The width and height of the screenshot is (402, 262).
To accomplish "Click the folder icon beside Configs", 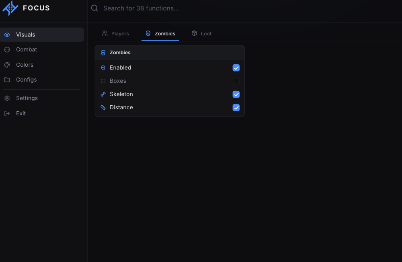I will click(x=7, y=80).
